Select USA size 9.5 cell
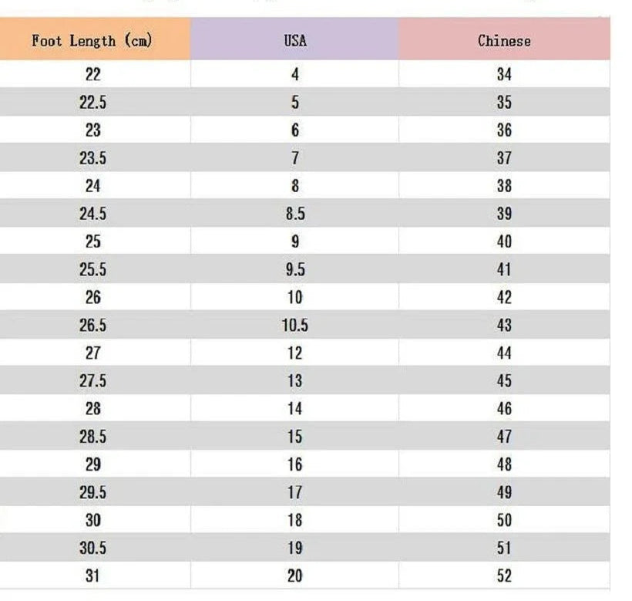 294,270
